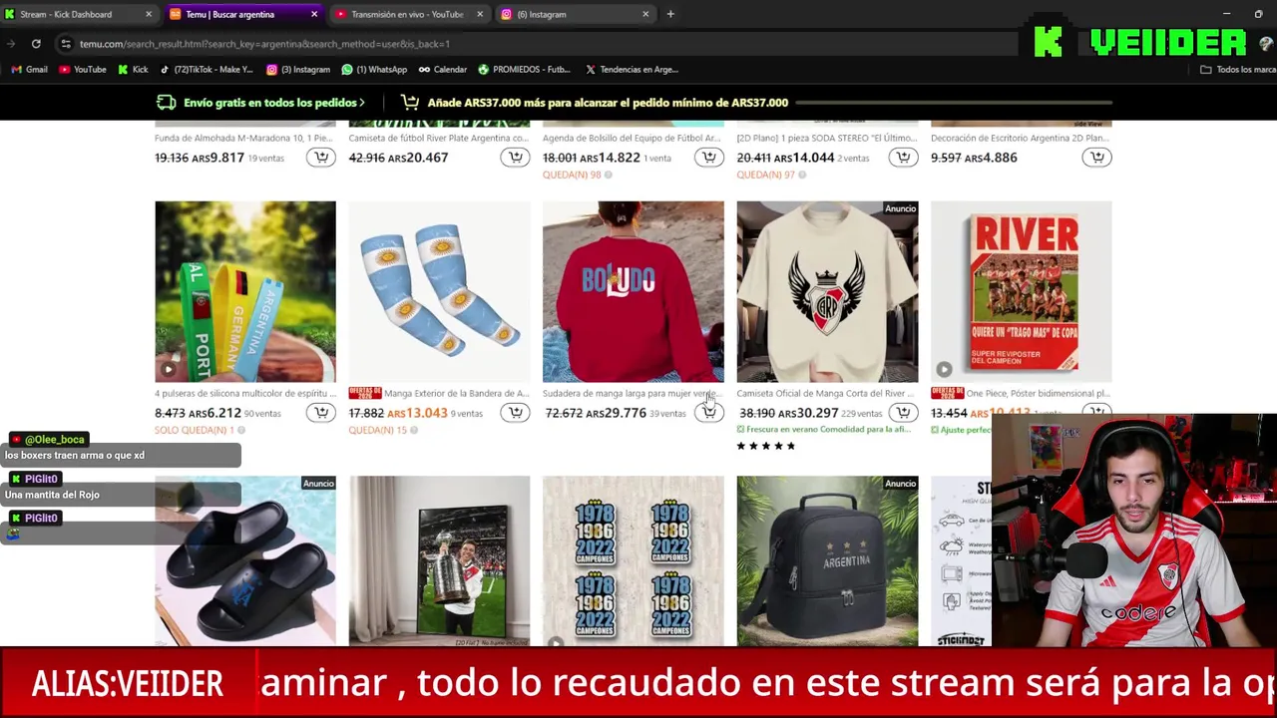1277x718 pixels.
Task: Click Anuncio label on River shirt card
Action: tap(900, 208)
